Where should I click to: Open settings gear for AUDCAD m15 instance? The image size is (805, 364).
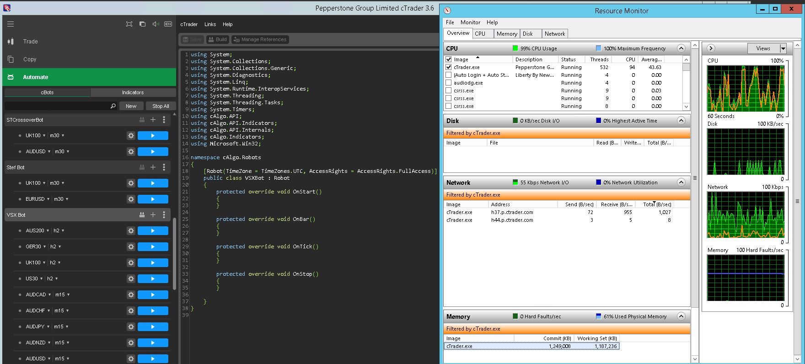(131, 295)
